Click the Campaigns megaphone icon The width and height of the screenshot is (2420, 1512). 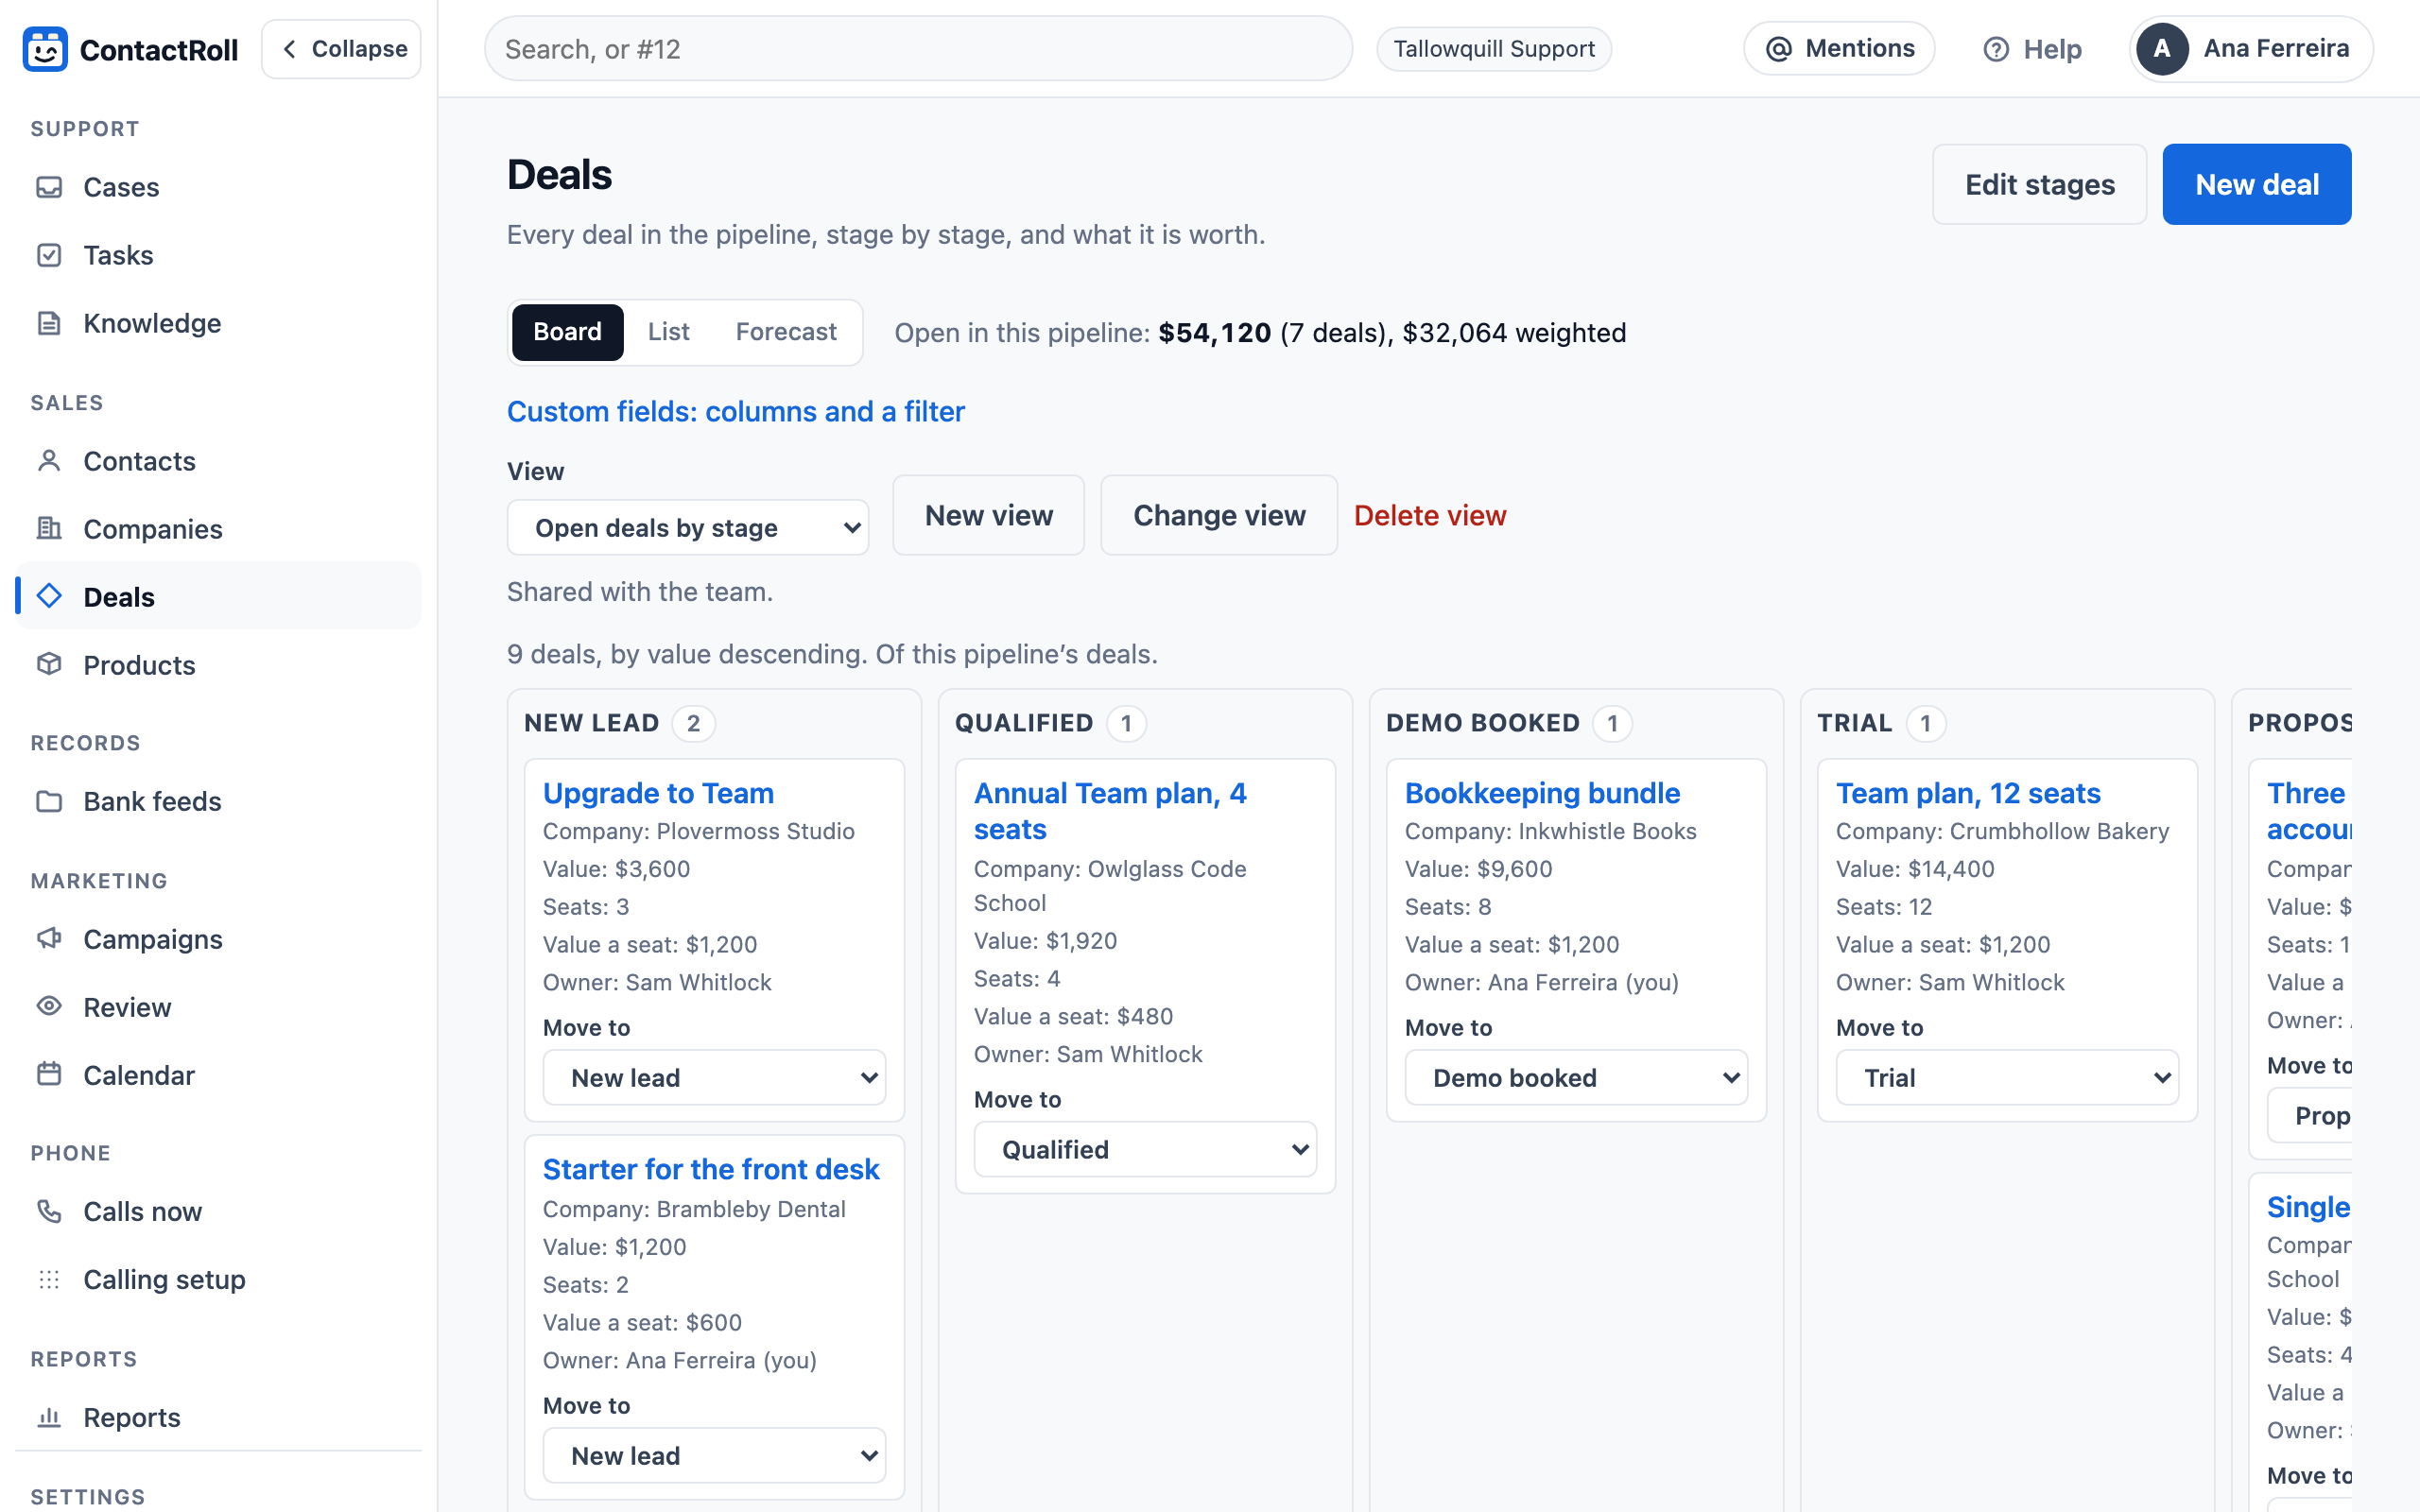[49, 939]
